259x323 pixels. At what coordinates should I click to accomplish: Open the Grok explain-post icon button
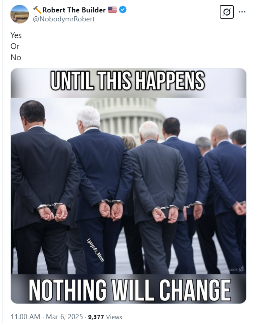(226, 12)
